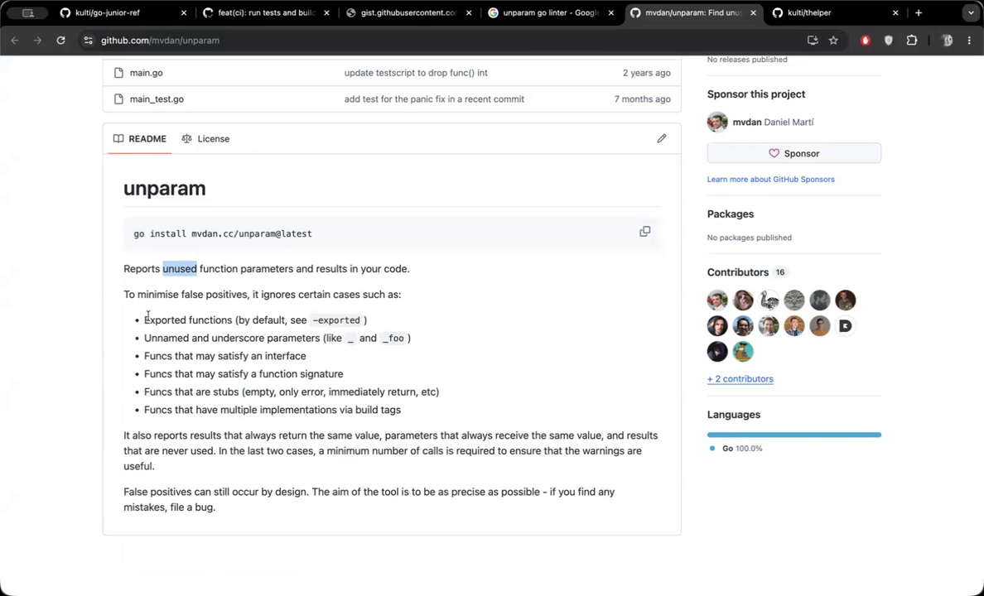This screenshot has width=984, height=596.
Task: Click 'Funcs that may satisfy an interface'
Action: 225,356
